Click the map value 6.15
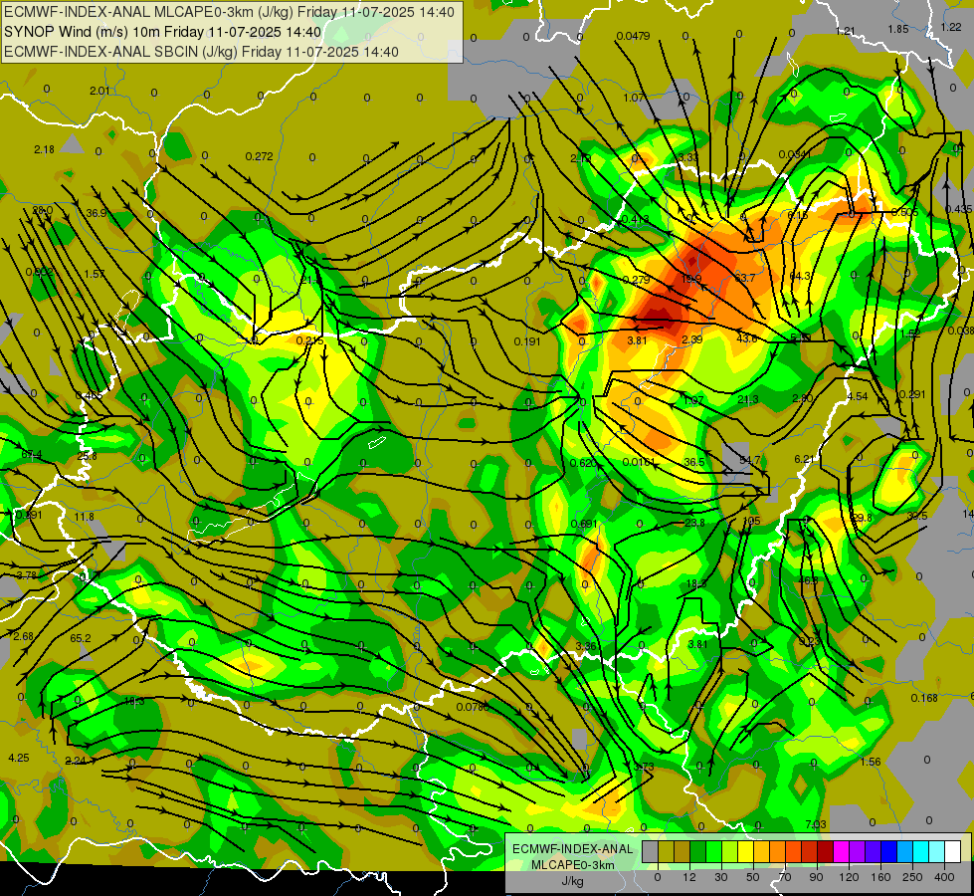Image resolution: width=974 pixels, height=896 pixels. pyautogui.click(x=798, y=214)
